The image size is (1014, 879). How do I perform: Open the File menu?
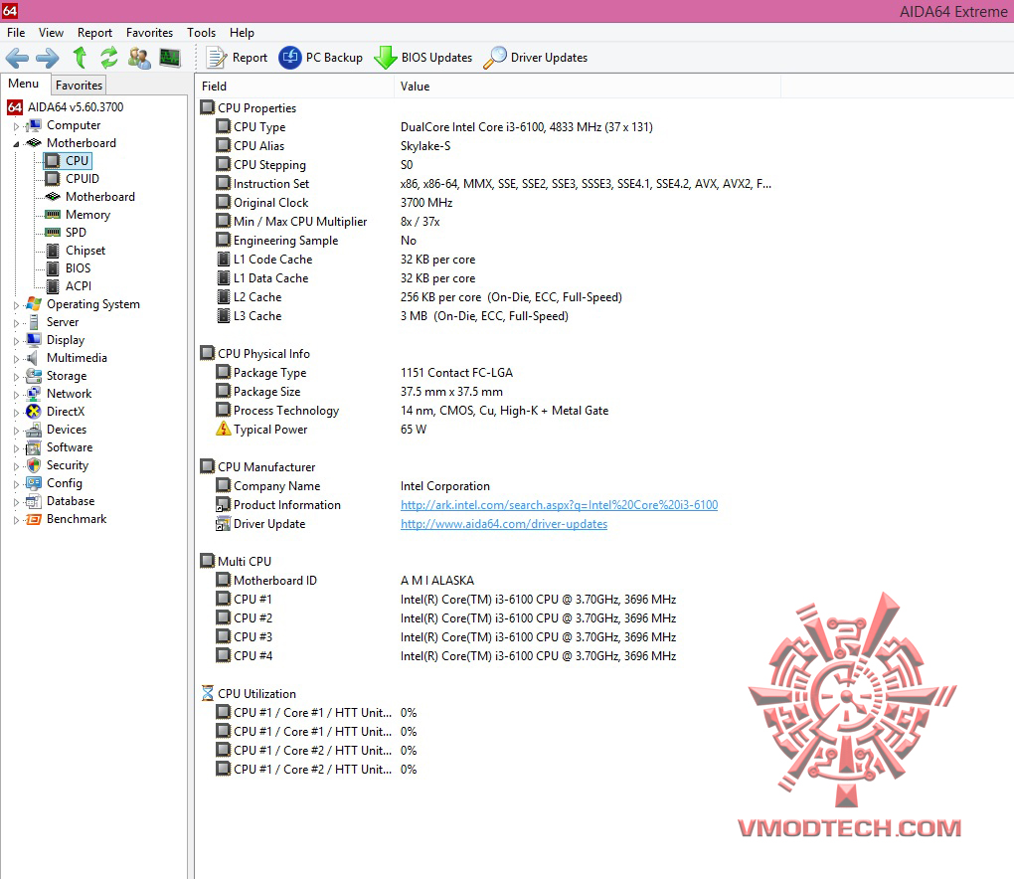point(16,33)
